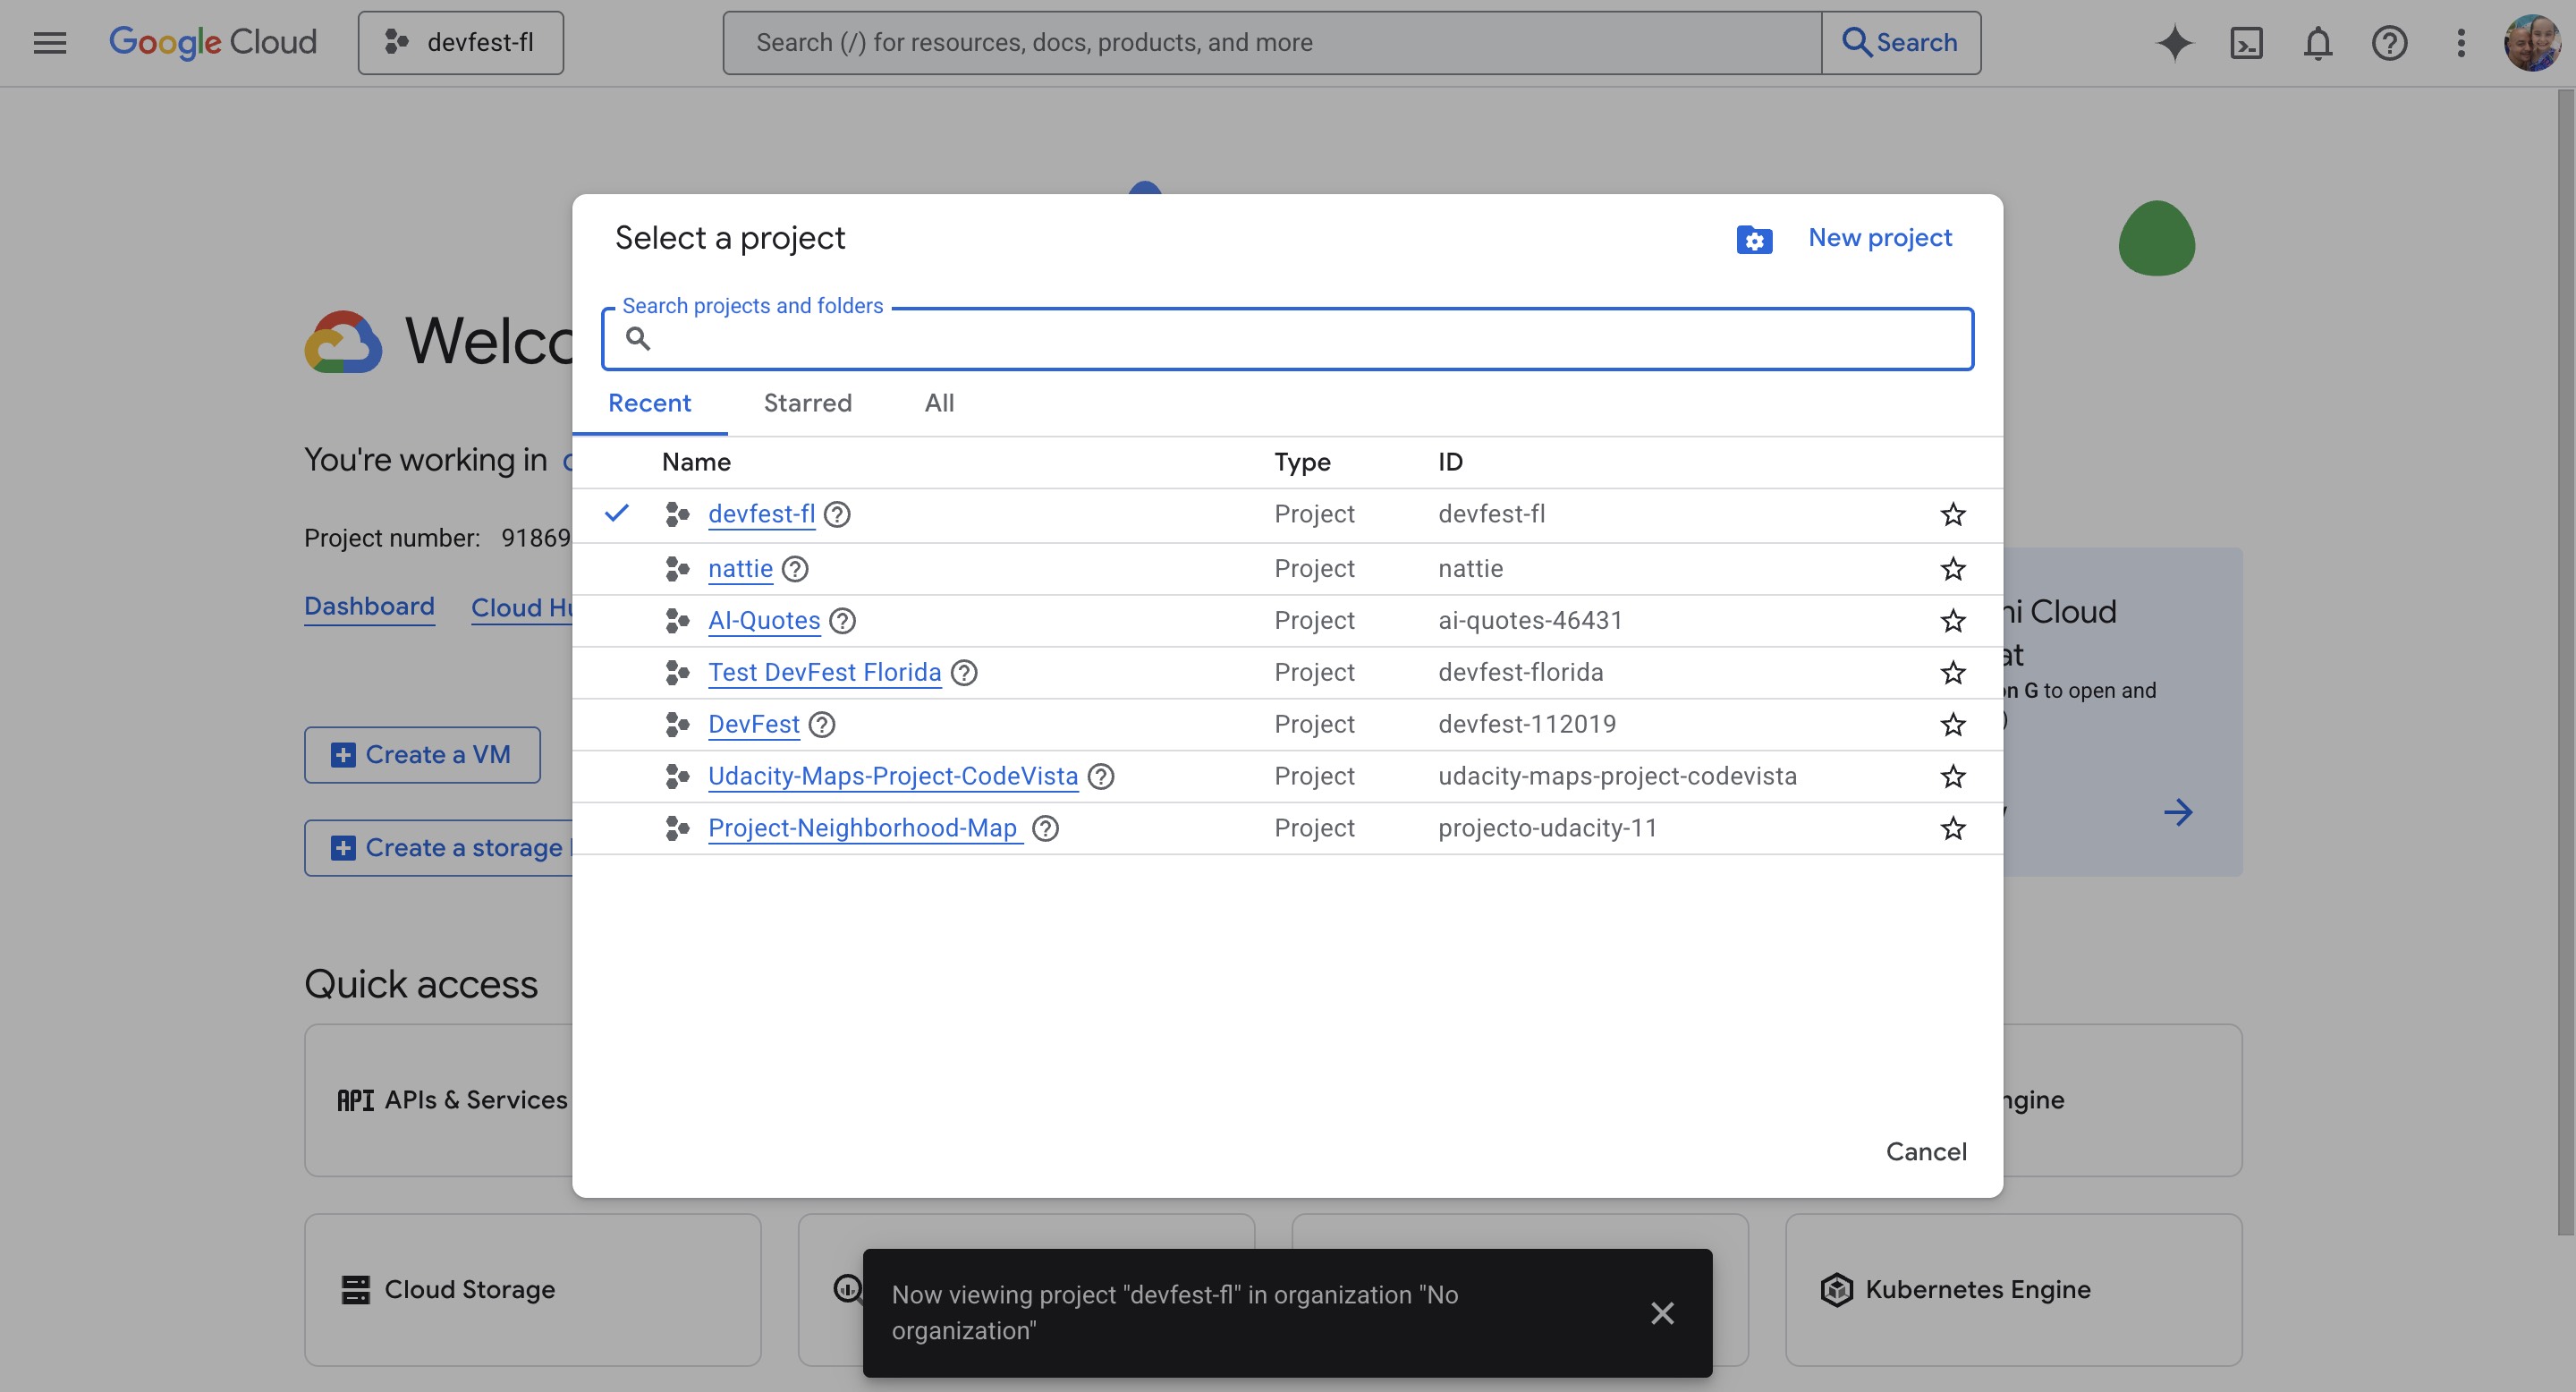Click the manage resources folder icon
Screen dimensions: 2576x1392
point(1754,240)
